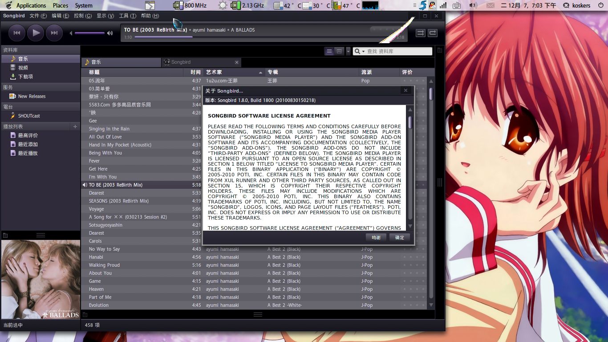Switch to list view mode

pyautogui.click(x=329, y=51)
